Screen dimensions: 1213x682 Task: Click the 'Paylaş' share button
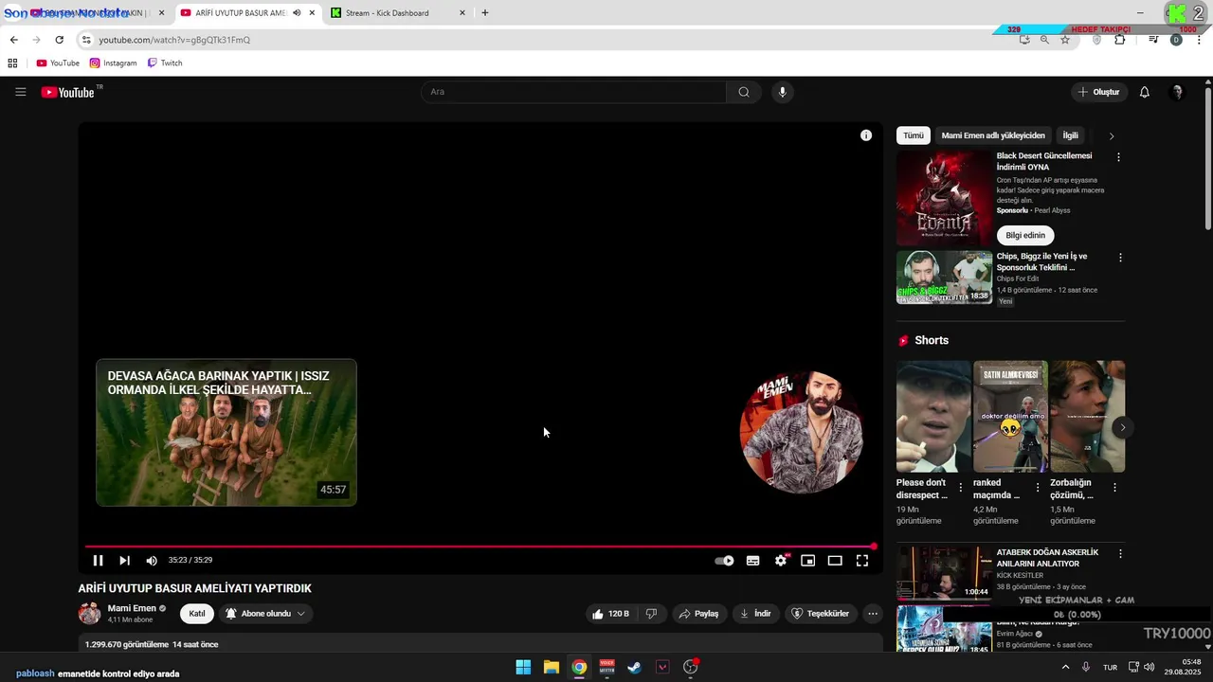(698, 614)
